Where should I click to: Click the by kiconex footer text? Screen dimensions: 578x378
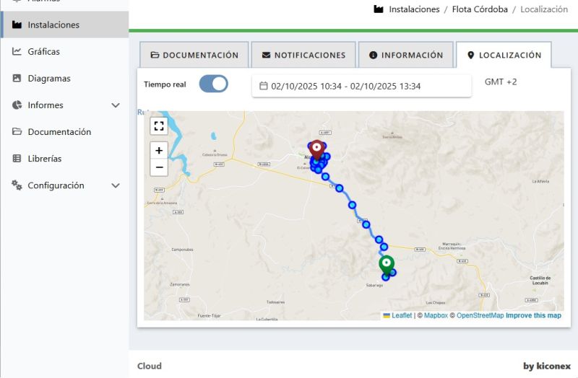point(547,366)
